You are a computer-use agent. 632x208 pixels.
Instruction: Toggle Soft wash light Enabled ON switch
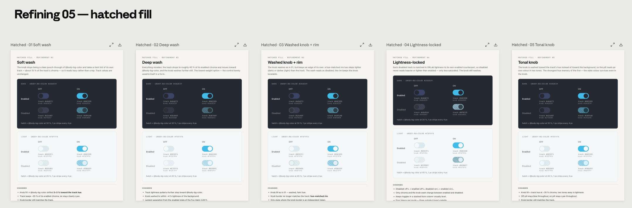82,149
